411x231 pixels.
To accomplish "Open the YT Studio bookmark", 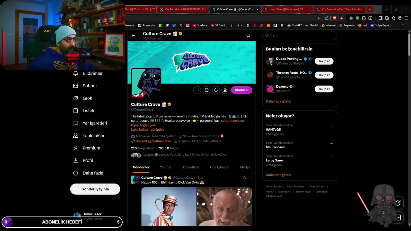I will coord(219,25).
